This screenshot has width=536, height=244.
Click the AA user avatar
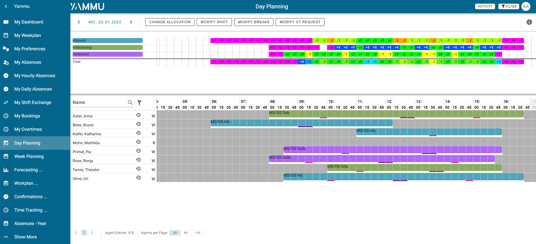(526, 6)
